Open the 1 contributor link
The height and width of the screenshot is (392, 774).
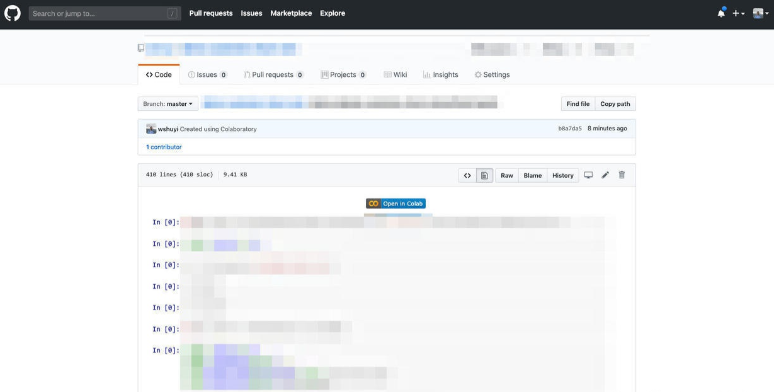pyautogui.click(x=164, y=147)
